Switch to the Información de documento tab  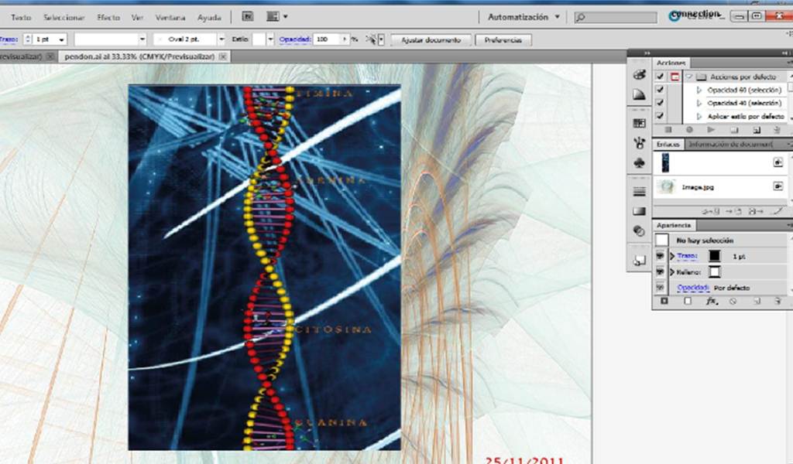[x=731, y=145]
